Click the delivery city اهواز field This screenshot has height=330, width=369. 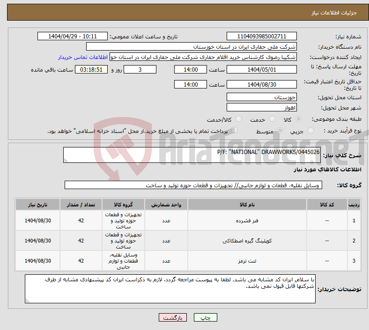261,108
